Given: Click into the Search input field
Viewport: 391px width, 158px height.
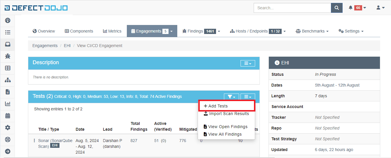Looking at the screenshot, I should (292, 8).
